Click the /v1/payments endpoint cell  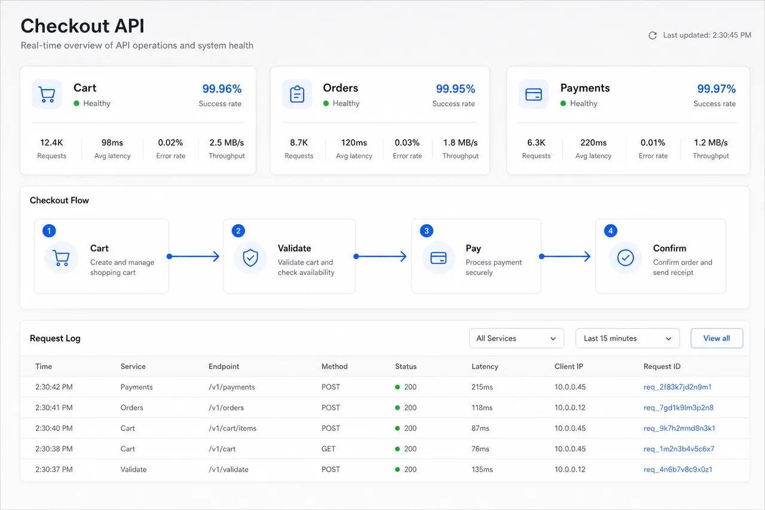(232, 387)
